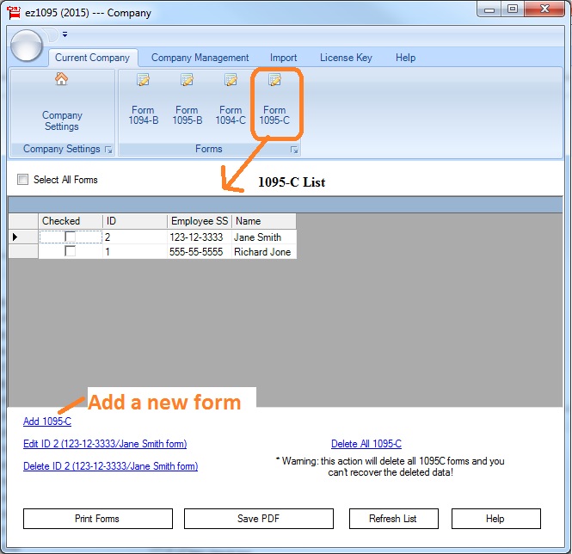Expand the Forms group dialog launcher

(294, 150)
